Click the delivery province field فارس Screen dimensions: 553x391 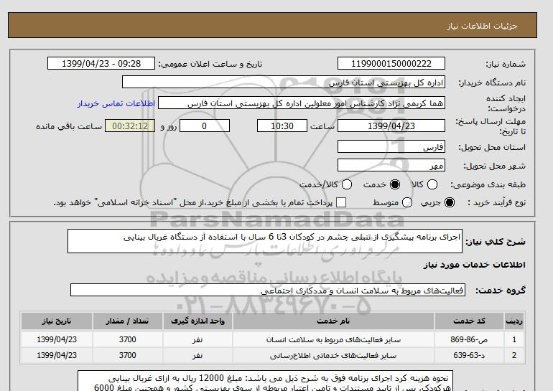click(x=391, y=146)
